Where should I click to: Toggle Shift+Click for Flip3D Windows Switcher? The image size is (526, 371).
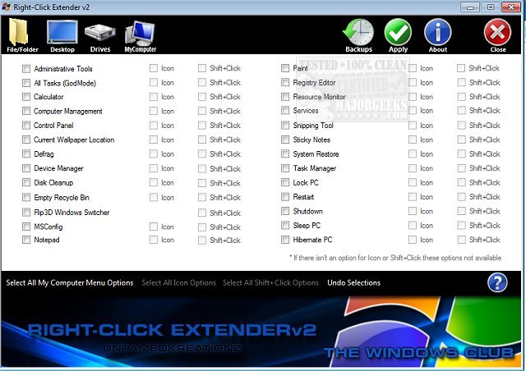(x=202, y=213)
